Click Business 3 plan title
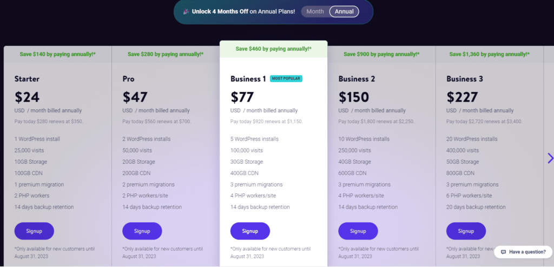Viewport: 554px width, 267px height. (465, 79)
